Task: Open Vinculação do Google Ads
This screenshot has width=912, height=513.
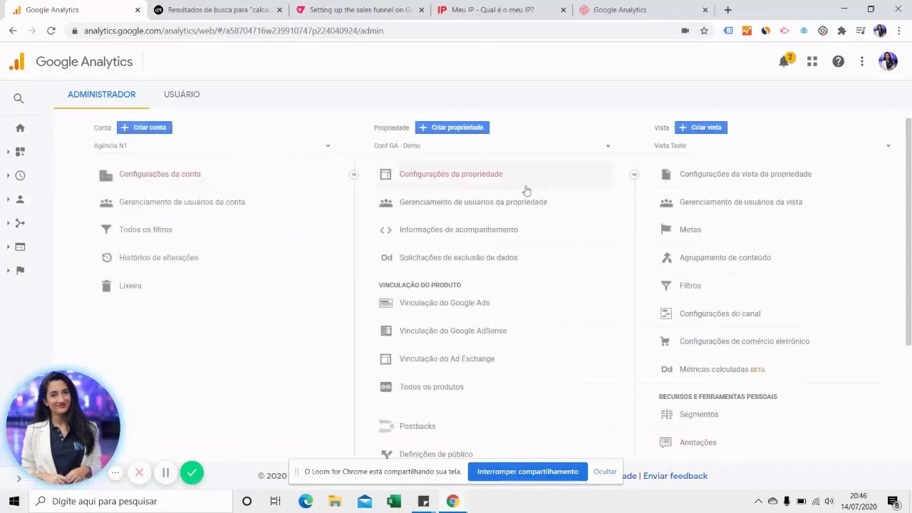Action: pyautogui.click(x=444, y=303)
